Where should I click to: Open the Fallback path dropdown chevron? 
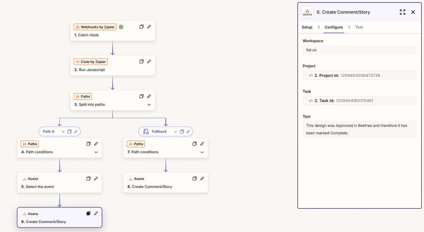point(175,132)
